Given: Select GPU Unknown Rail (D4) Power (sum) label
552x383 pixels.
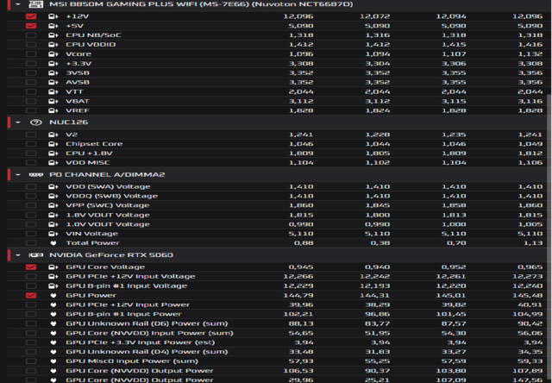Looking at the screenshot, I should coord(147,352).
